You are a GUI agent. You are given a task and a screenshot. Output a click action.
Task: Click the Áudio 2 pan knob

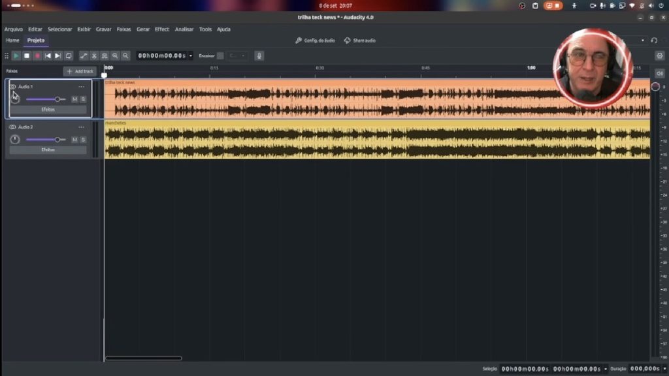tap(15, 140)
